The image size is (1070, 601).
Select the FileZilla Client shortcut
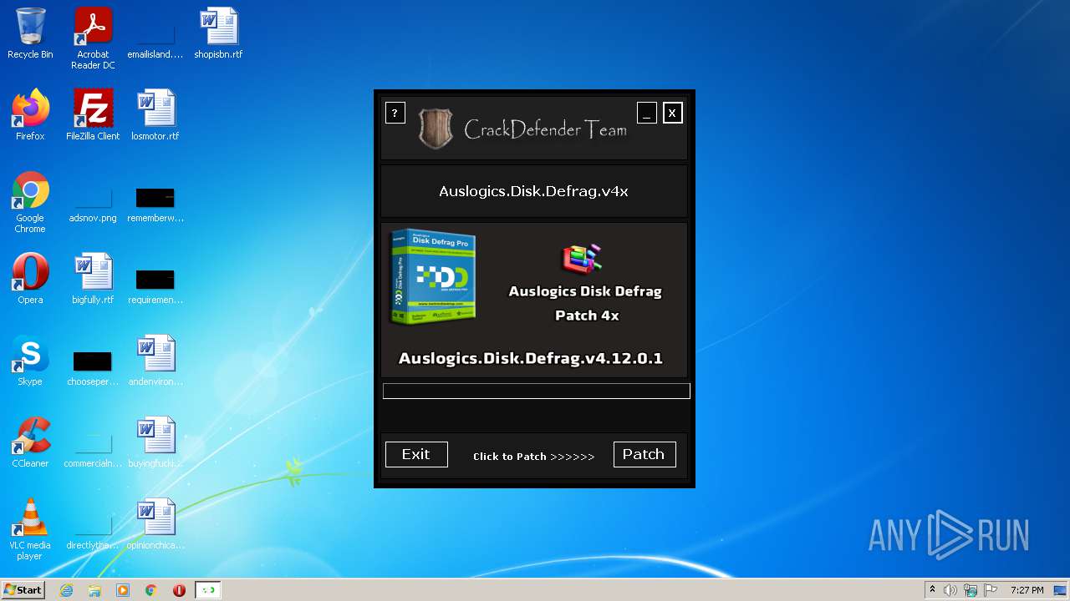[93, 115]
